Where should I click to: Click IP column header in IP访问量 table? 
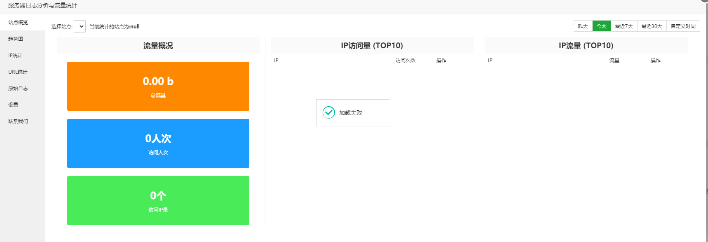click(276, 60)
